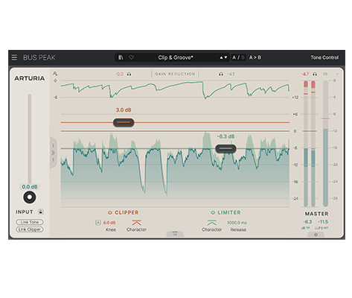Click the 0.0 dB input value

[30, 187]
